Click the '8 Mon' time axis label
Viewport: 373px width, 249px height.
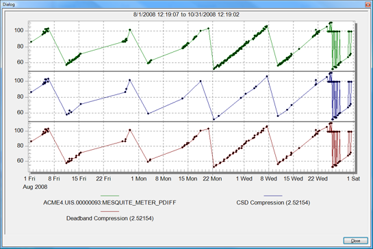pos(163,179)
